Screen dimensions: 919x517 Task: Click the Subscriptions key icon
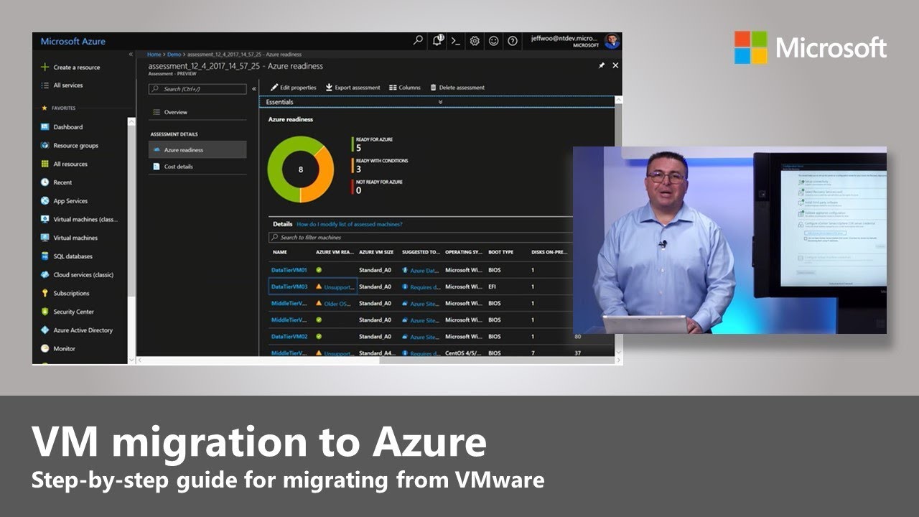pos(45,293)
